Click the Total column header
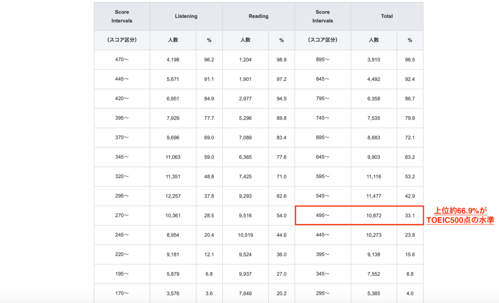 [x=386, y=16]
